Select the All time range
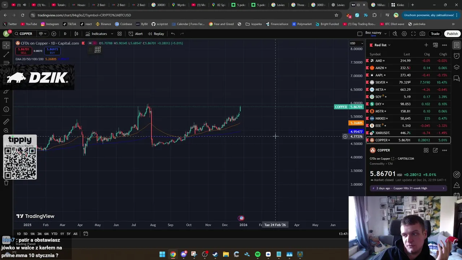The width and height of the screenshot is (462, 260). click(x=75, y=234)
